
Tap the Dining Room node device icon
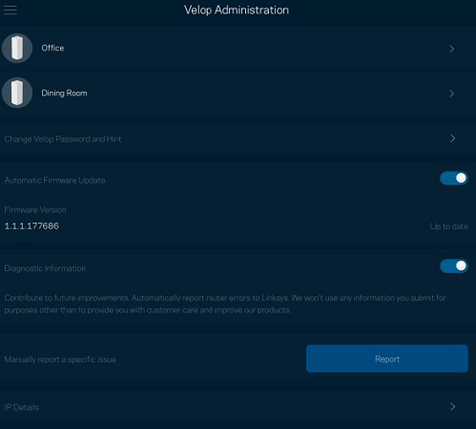(17, 93)
